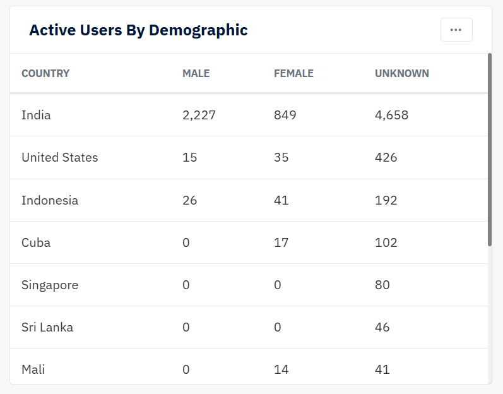Select the UNKNOWN column header
503x394 pixels.
[x=401, y=73]
